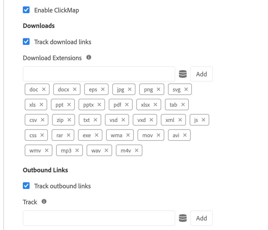Remove the zip extension tag
Viewport: 268px width, 230px height.
click(x=69, y=120)
